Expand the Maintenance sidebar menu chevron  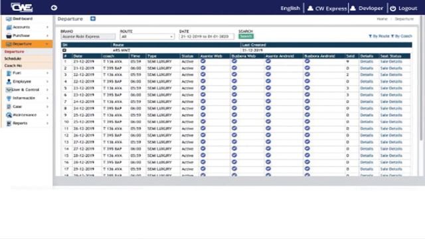pyautogui.click(x=47, y=115)
